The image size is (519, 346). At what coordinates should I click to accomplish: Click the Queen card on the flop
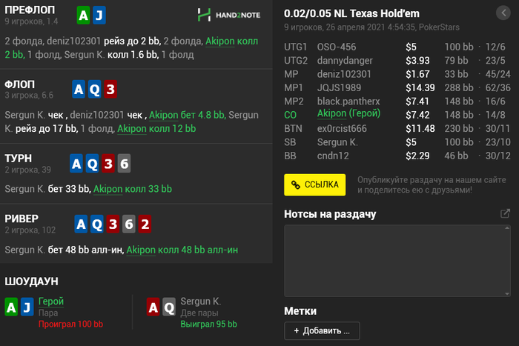(x=94, y=90)
